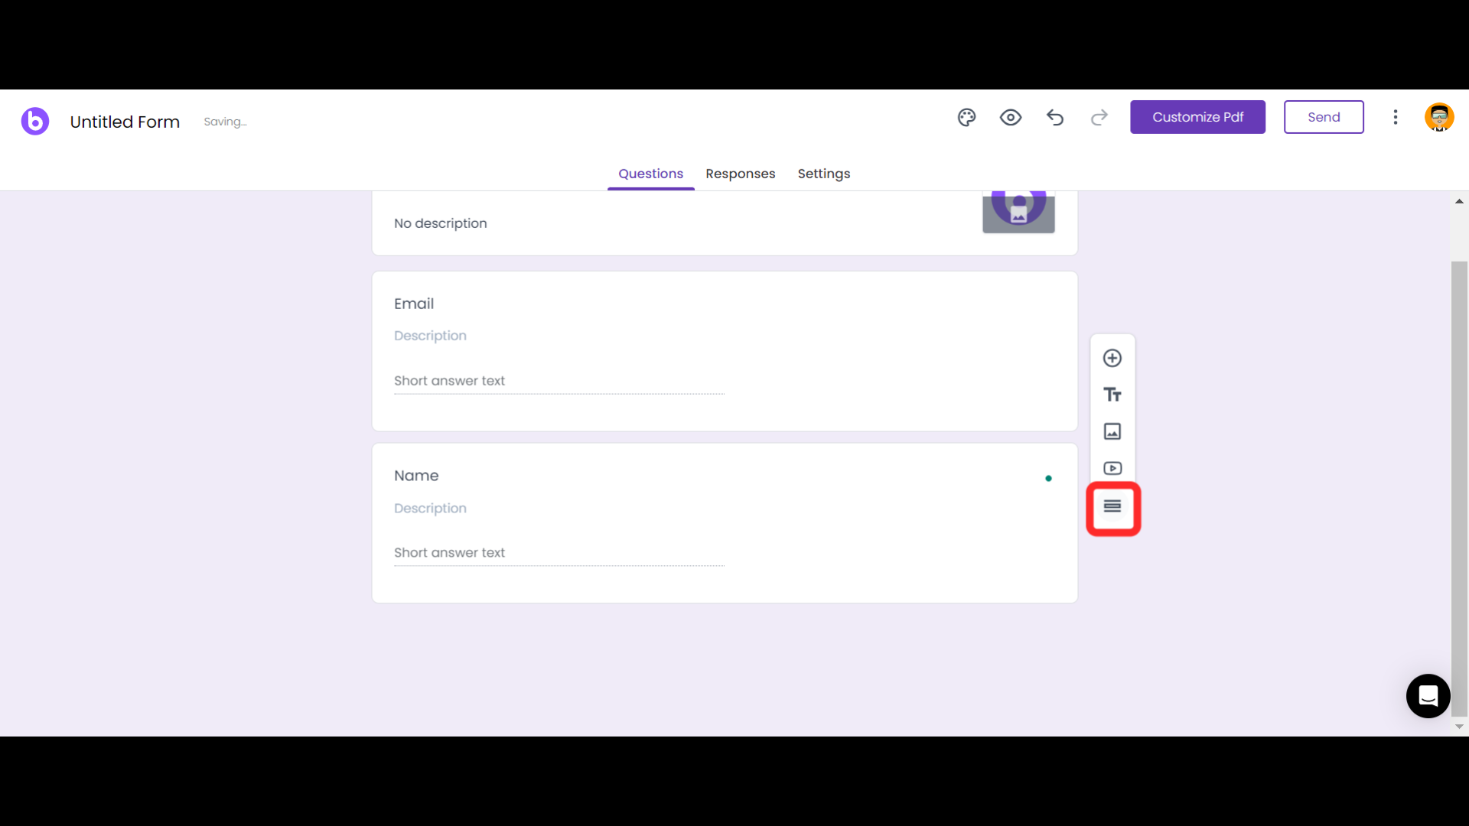This screenshot has height=826, width=1469.
Task: Add a section using the lines icon
Action: point(1112,507)
